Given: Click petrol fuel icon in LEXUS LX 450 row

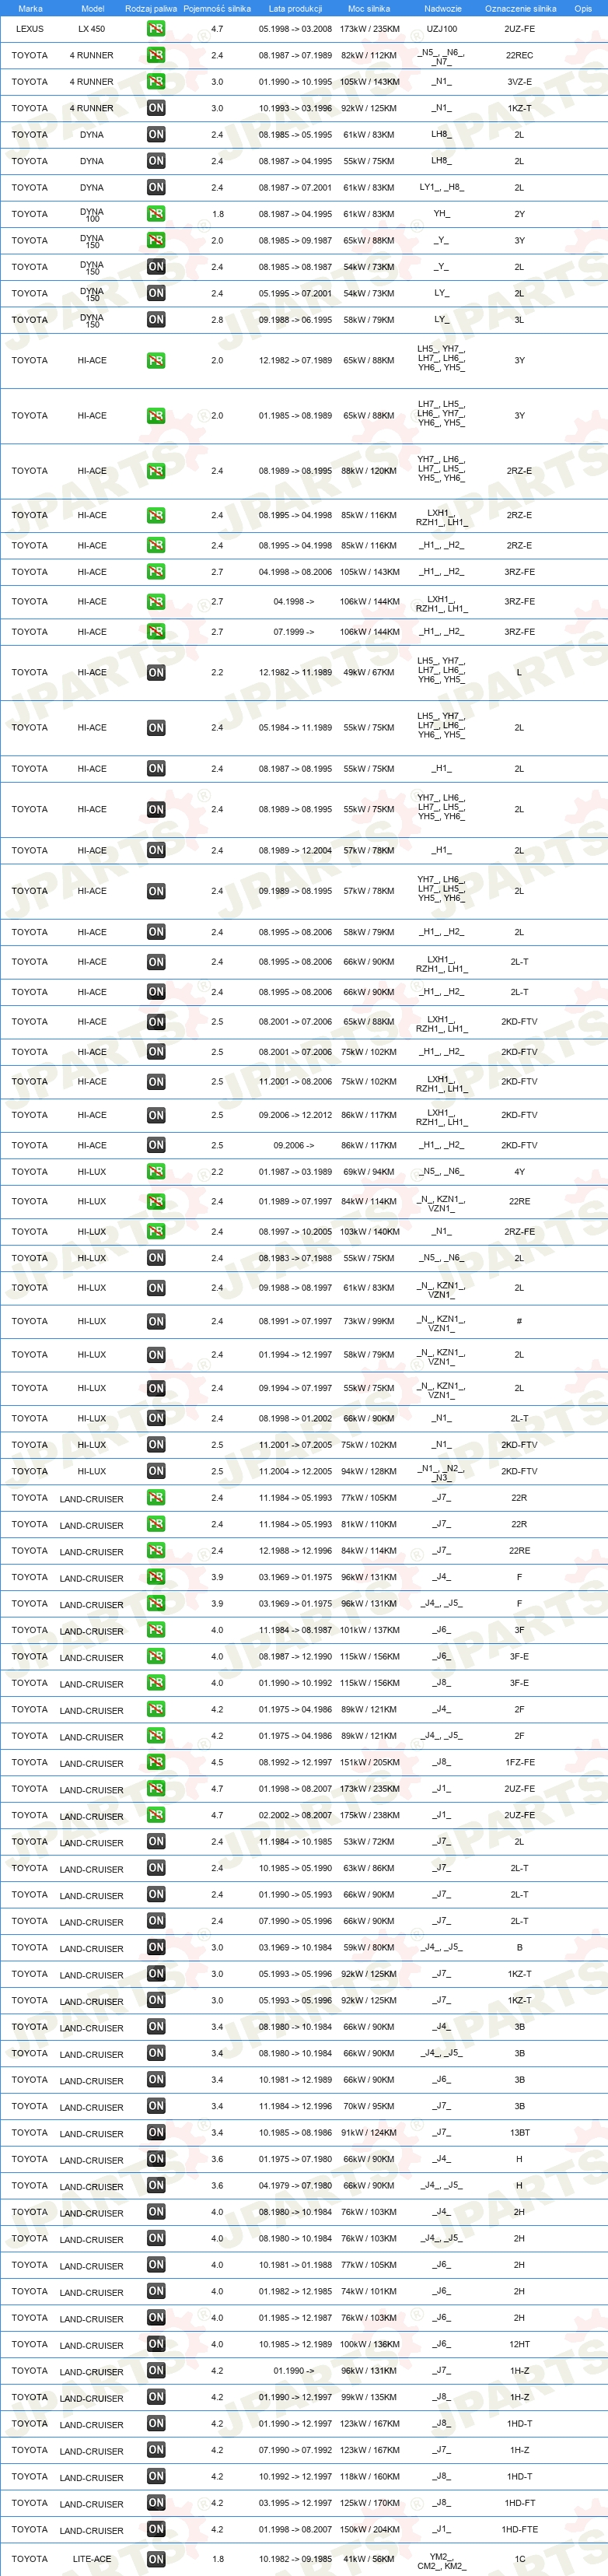Looking at the screenshot, I should pyautogui.click(x=156, y=29).
